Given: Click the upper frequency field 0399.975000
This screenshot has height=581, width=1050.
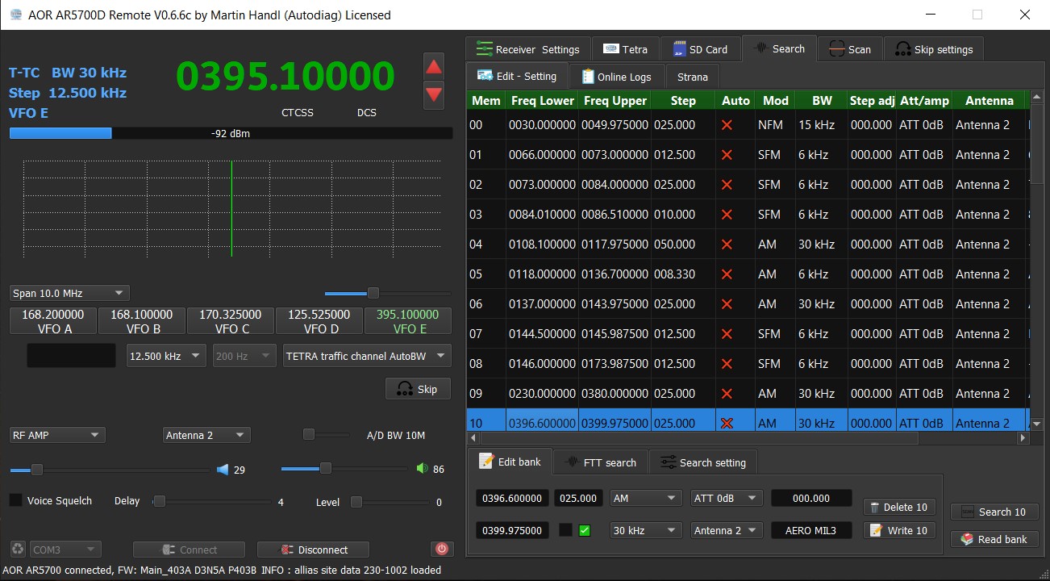Looking at the screenshot, I should [x=512, y=530].
